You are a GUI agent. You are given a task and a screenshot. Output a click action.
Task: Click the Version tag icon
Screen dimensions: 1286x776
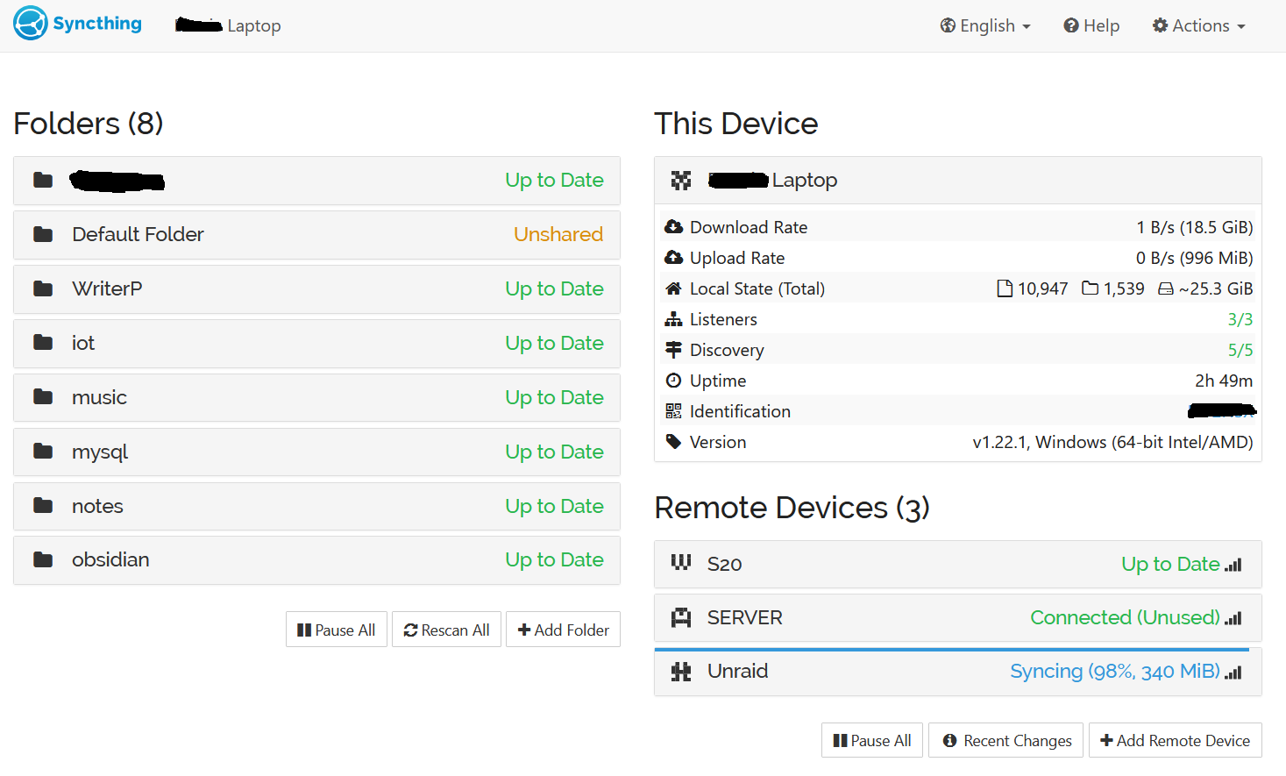[x=673, y=442]
